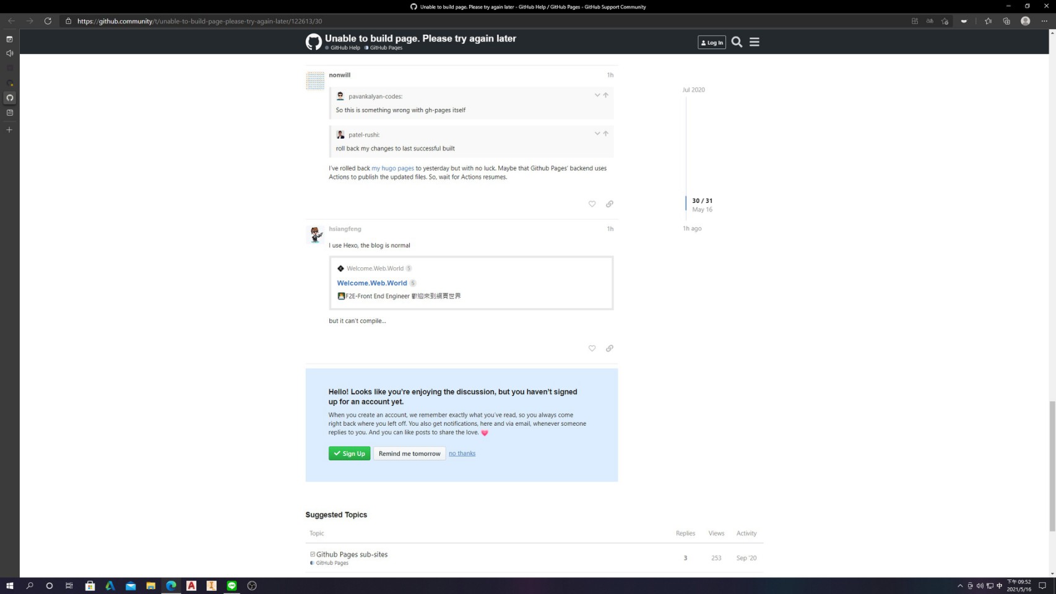Add this page to favorites star icon
The height and width of the screenshot is (594, 1056).
point(945,21)
